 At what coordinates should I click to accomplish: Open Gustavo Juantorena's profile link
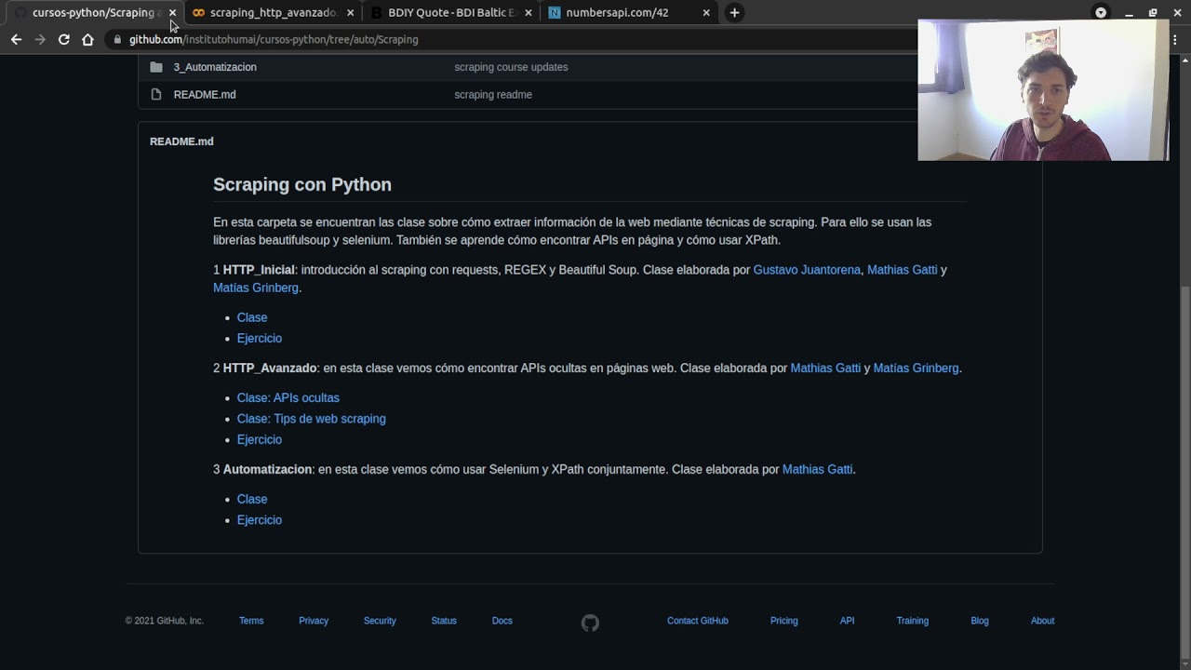click(807, 270)
